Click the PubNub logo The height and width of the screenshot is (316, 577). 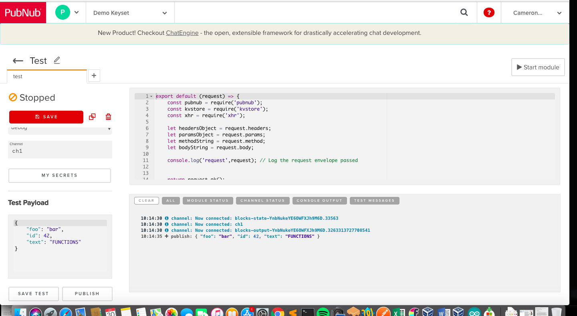23,12
